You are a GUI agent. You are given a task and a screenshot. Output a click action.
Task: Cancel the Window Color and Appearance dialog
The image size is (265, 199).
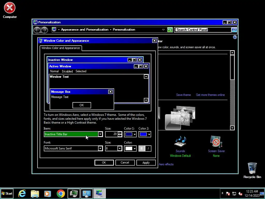[x=125, y=162]
